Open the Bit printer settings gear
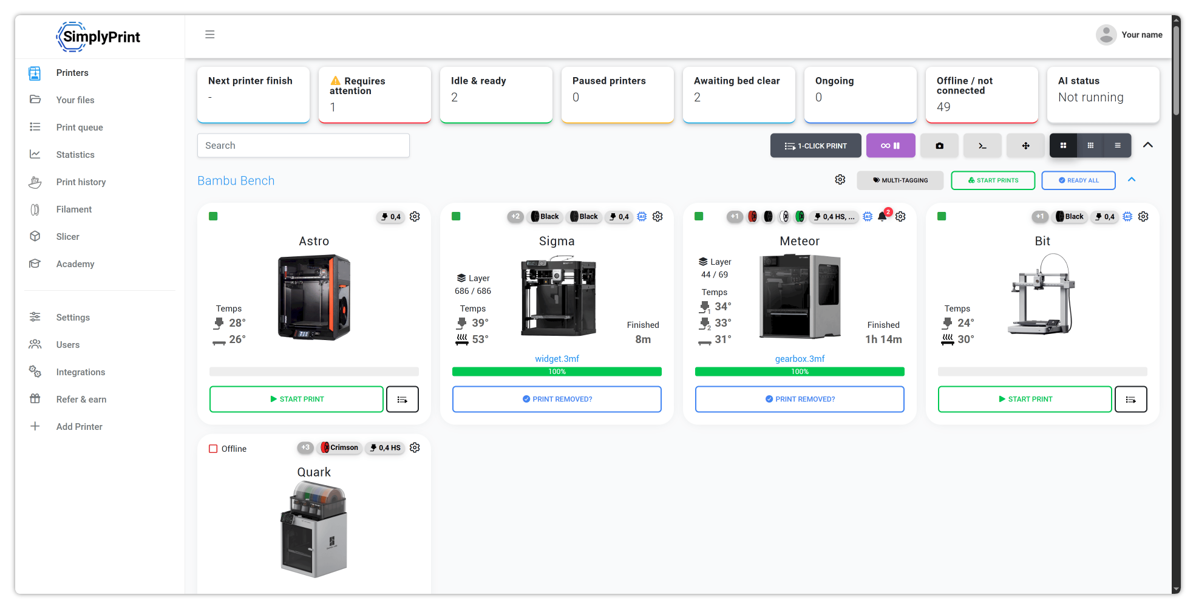1196x609 pixels. (1143, 217)
